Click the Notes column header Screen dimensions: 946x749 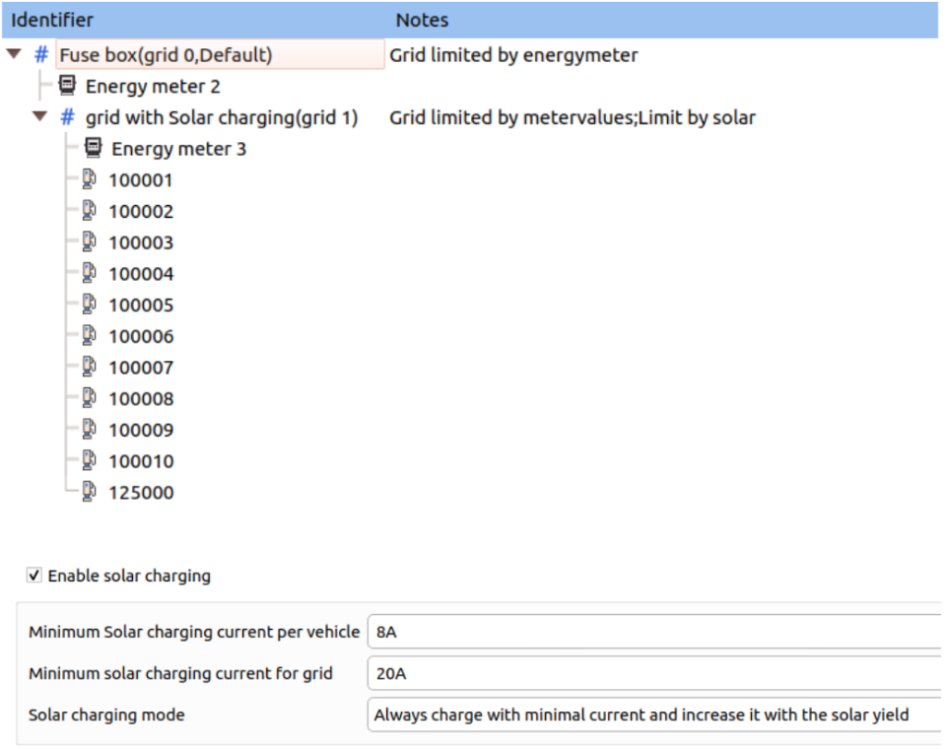(421, 19)
